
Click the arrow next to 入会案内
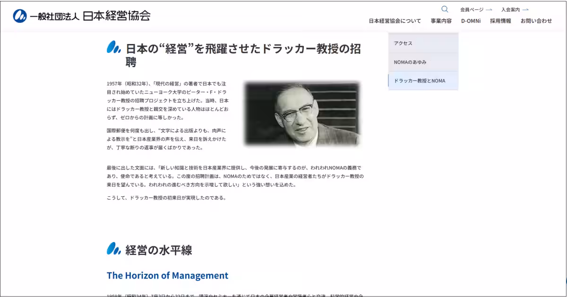[x=525, y=9]
